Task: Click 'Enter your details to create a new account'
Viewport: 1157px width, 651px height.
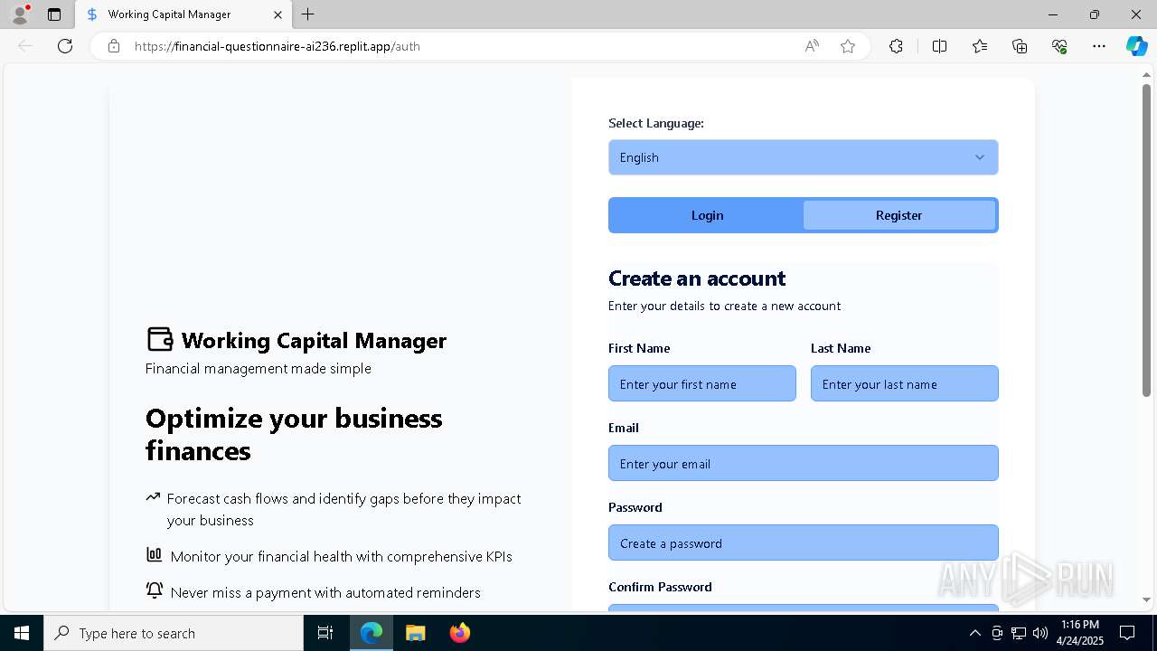Action: tap(724, 306)
